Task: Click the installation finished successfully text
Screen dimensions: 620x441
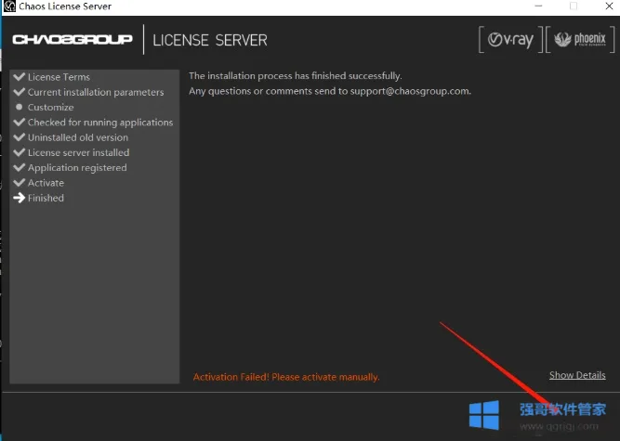Action: point(295,76)
